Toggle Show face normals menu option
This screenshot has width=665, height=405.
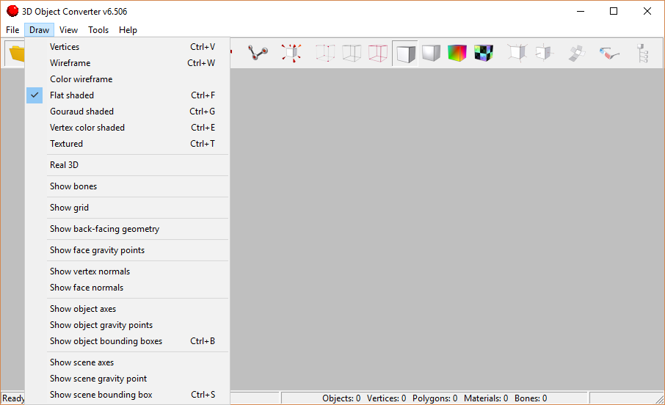point(127,288)
